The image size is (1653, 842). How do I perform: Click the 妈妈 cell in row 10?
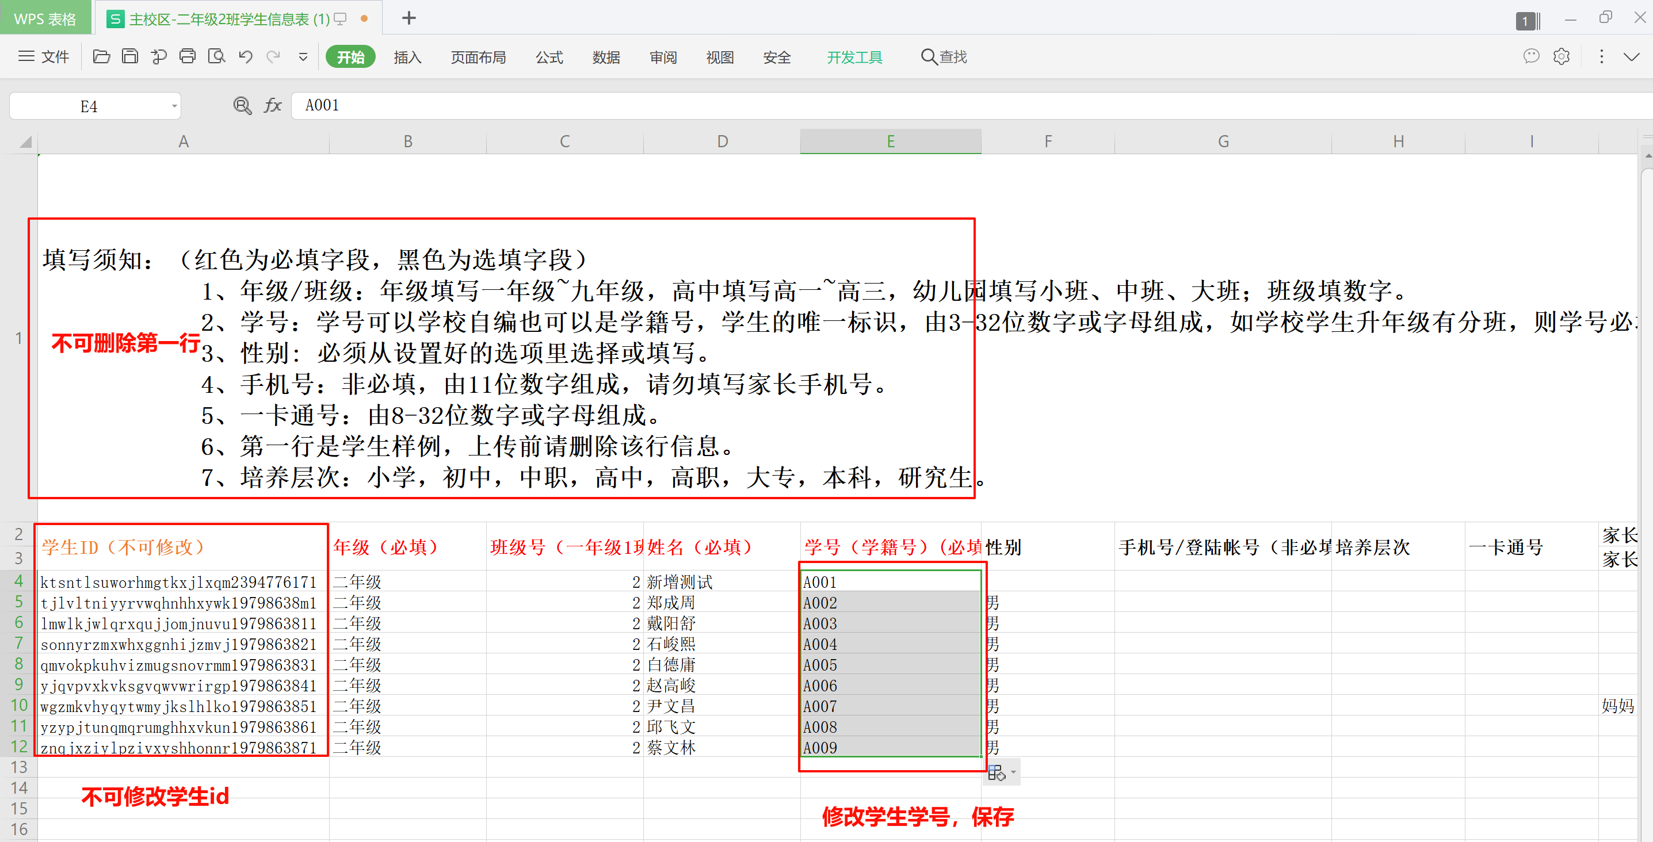click(1618, 706)
